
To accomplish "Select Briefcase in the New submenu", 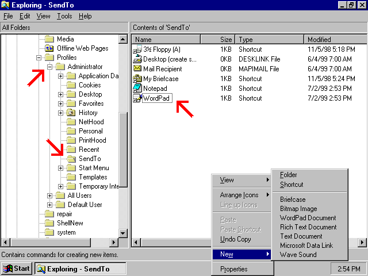I will click(x=309, y=200).
